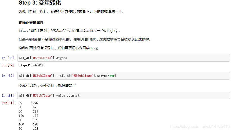Click the Out[81]: prompt label

pyautogui.click(x=9, y=103)
